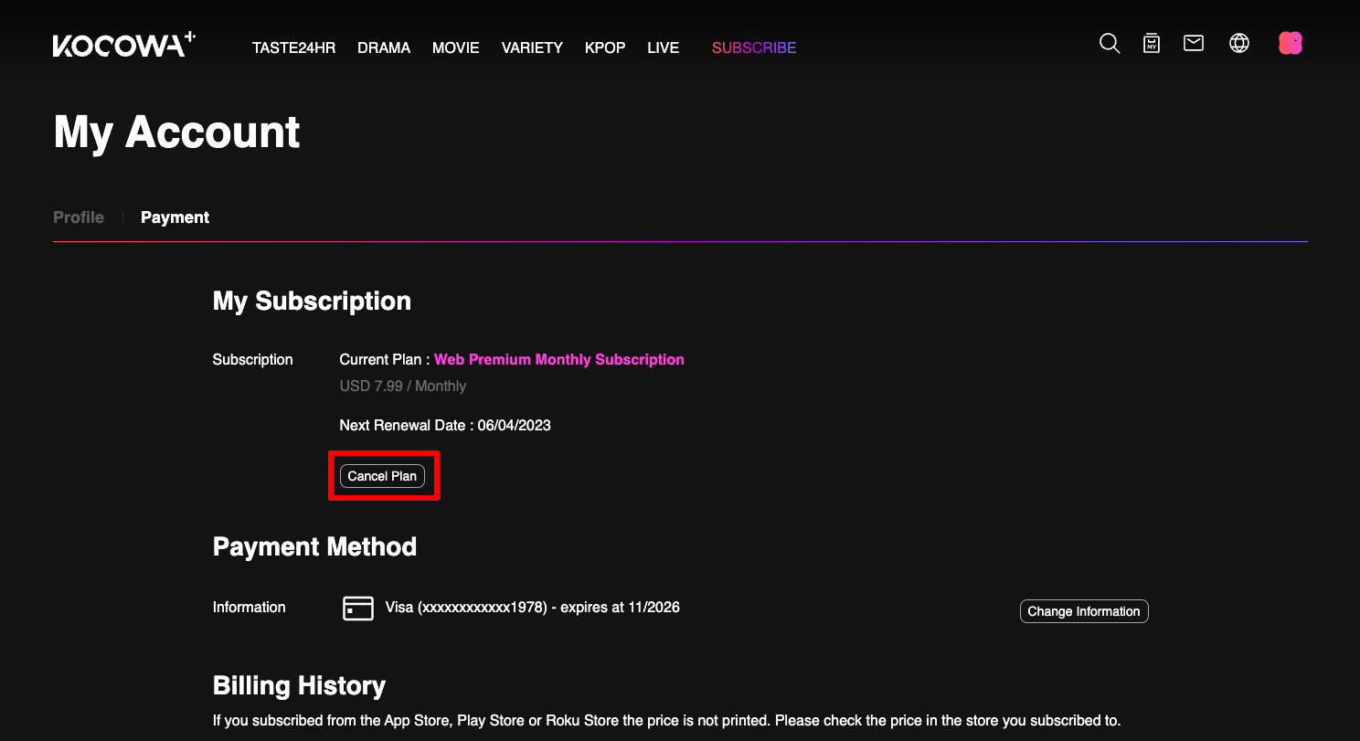Navigate to the KPOP section
This screenshot has width=1360, height=741.
[605, 48]
